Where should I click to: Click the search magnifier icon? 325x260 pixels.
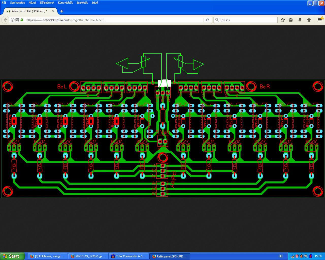(x=217, y=20)
